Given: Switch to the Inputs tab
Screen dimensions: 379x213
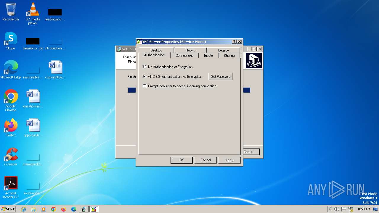Looking at the screenshot, I should tap(208, 55).
